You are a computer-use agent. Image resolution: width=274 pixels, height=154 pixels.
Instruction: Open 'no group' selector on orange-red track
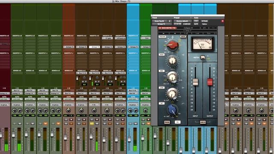(x=68, y=105)
